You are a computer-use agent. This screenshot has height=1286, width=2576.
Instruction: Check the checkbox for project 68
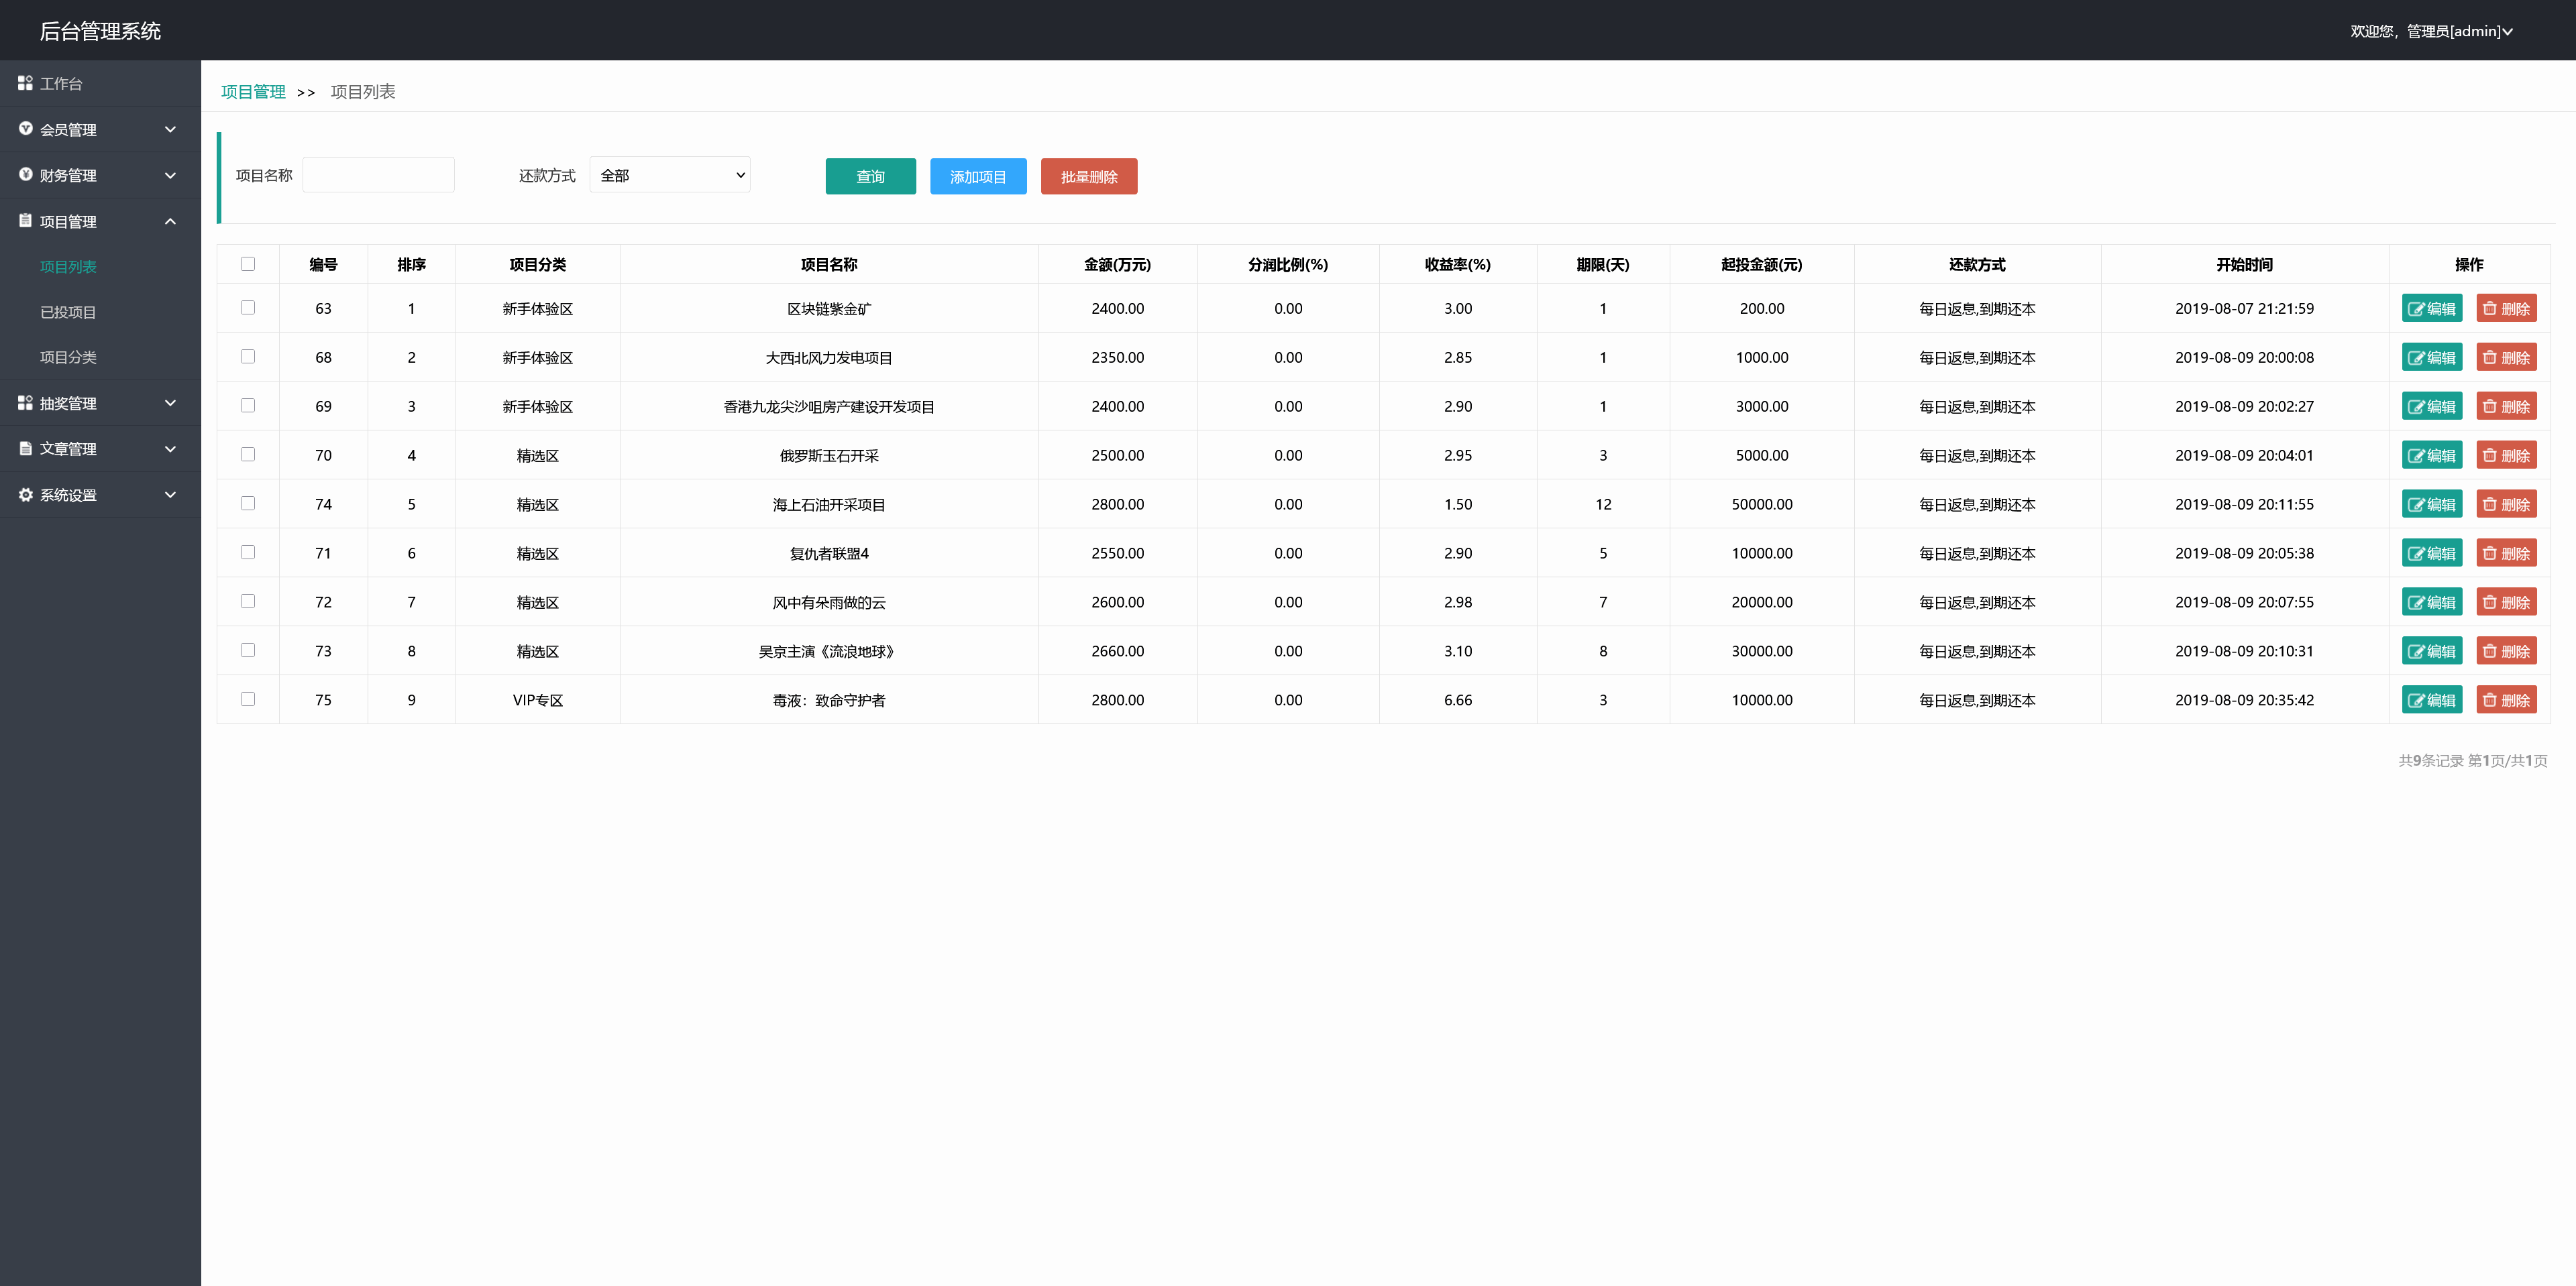(248, 357)
